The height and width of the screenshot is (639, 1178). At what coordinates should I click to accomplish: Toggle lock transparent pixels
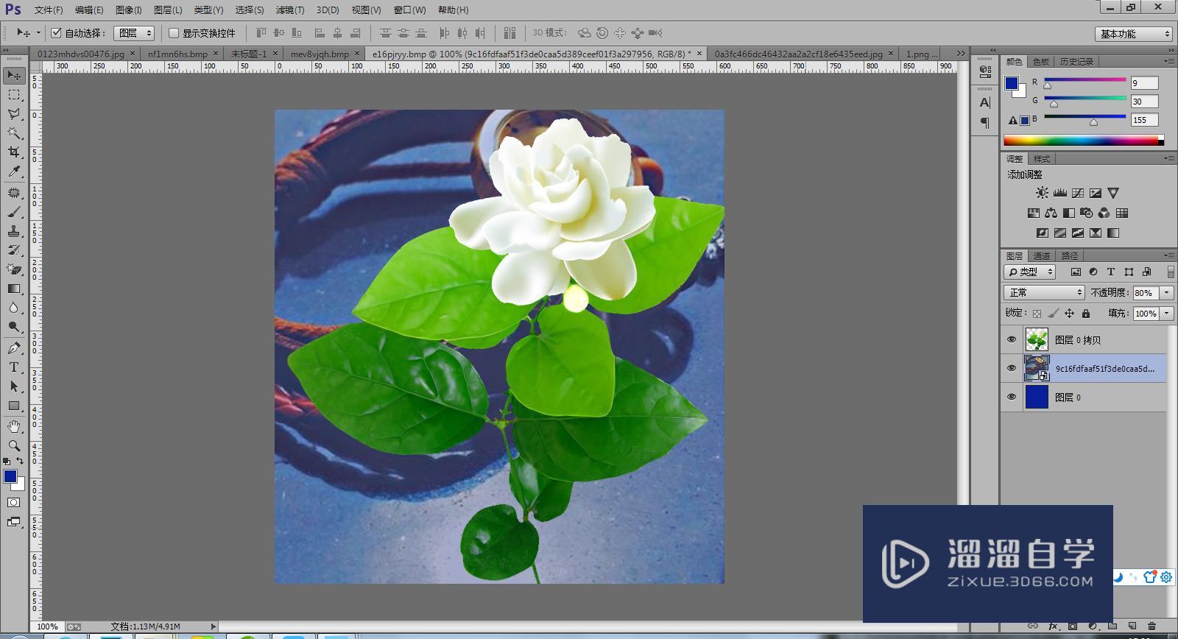click(1037, 313)
